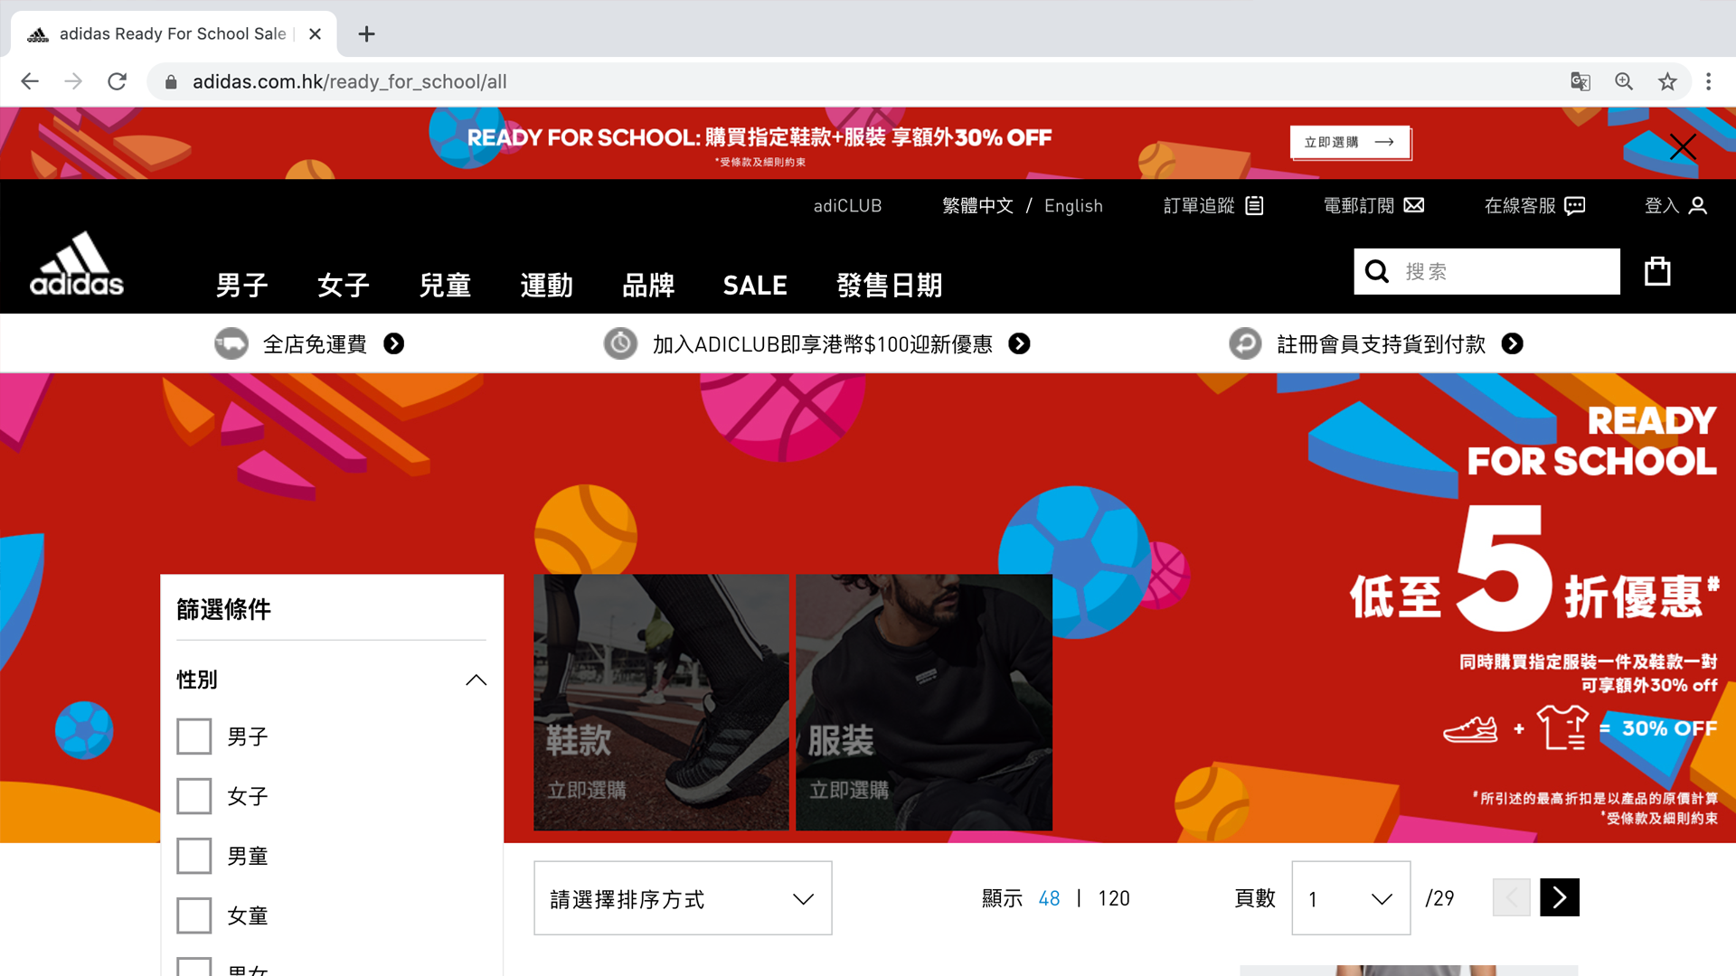1736x976 pixels.
Task: Open the adiCLUB link
Action: (x=847, y=206)
